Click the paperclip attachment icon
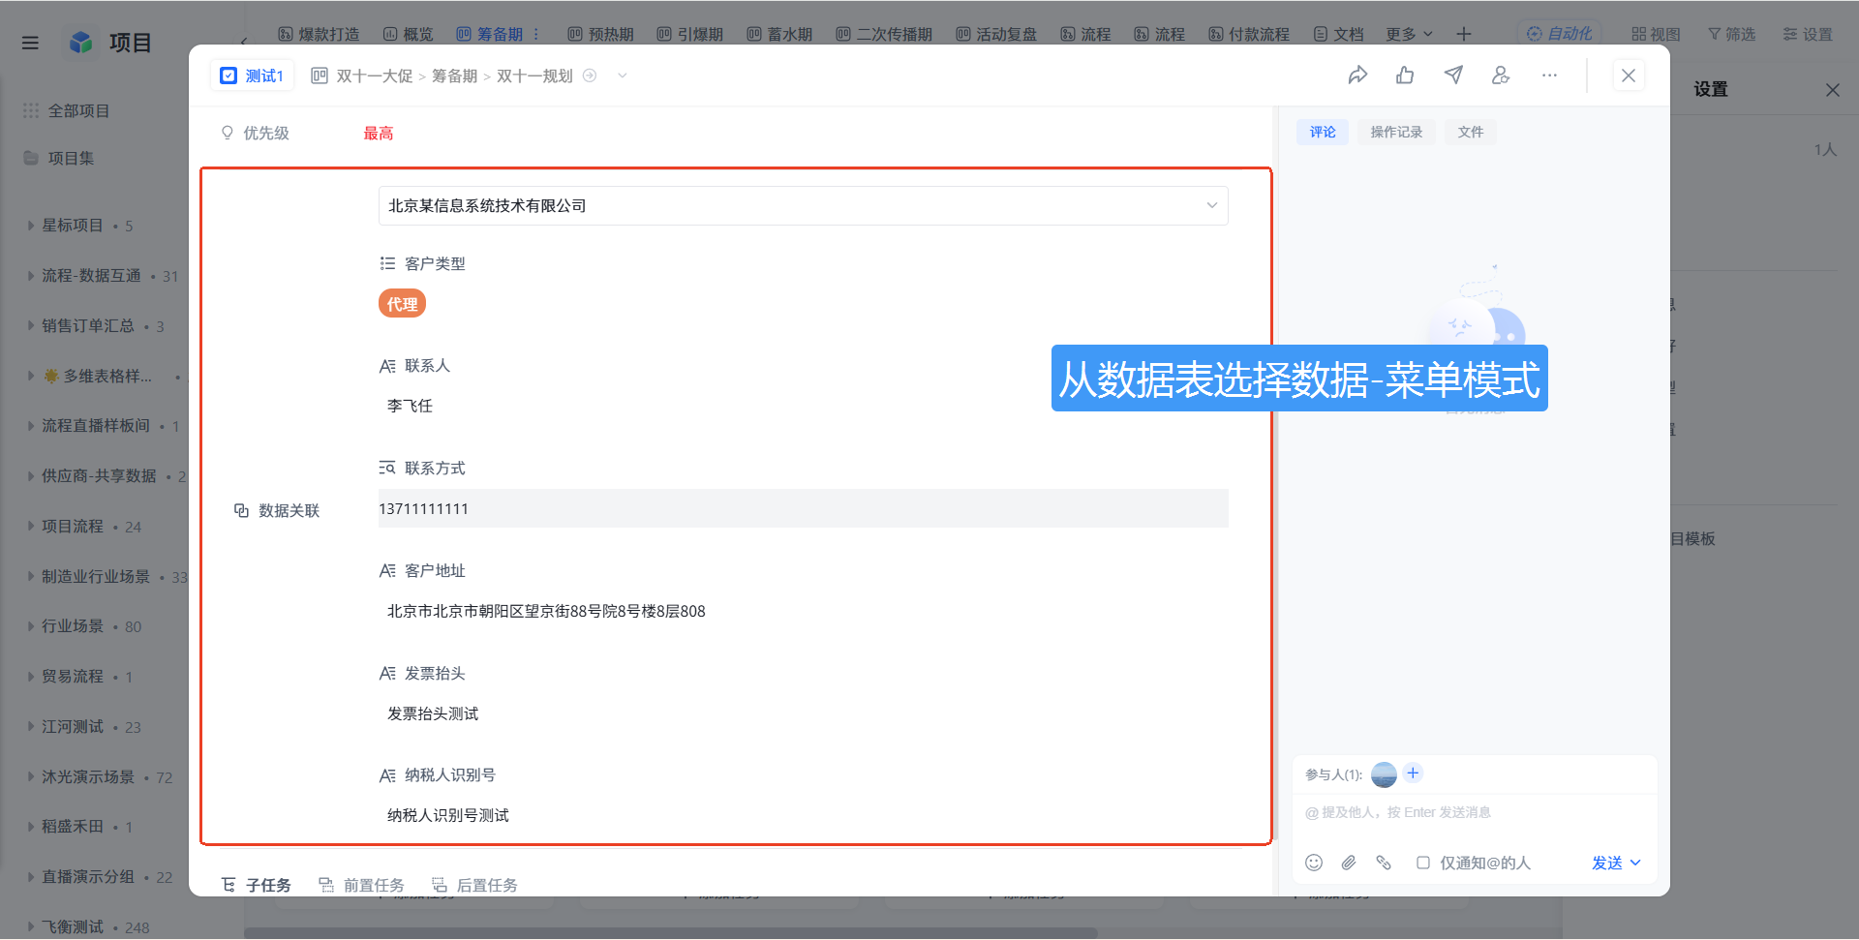Screen dimensions: 1859x940 pos(1349,863)
